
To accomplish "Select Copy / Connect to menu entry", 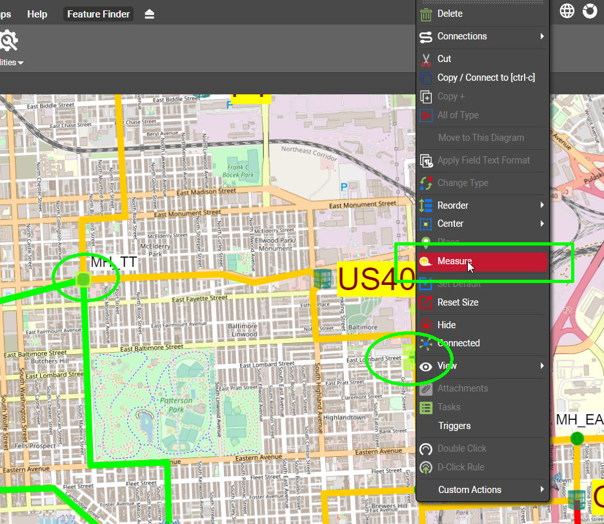I will (485, 78).
